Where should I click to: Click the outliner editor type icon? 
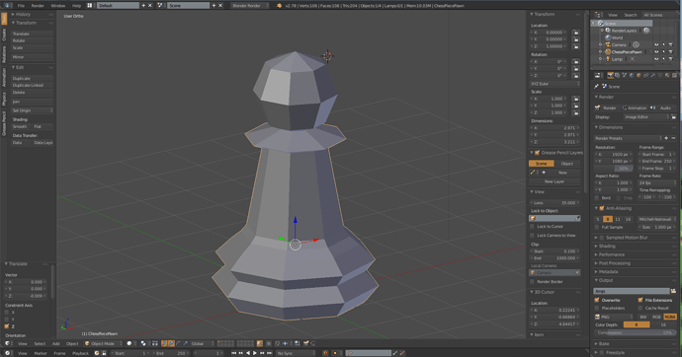598,15
